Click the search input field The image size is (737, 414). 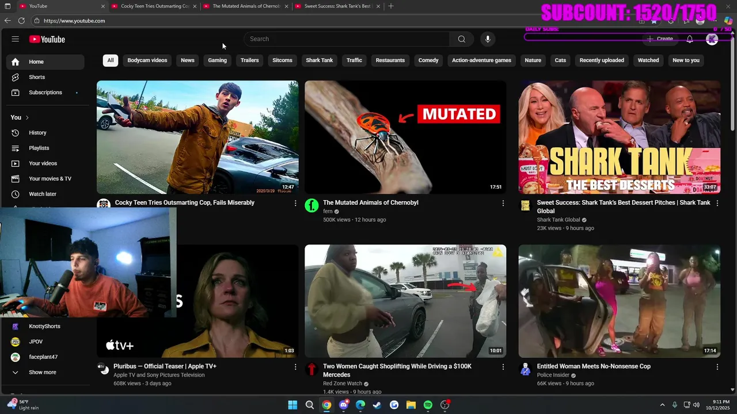(347, 39)
